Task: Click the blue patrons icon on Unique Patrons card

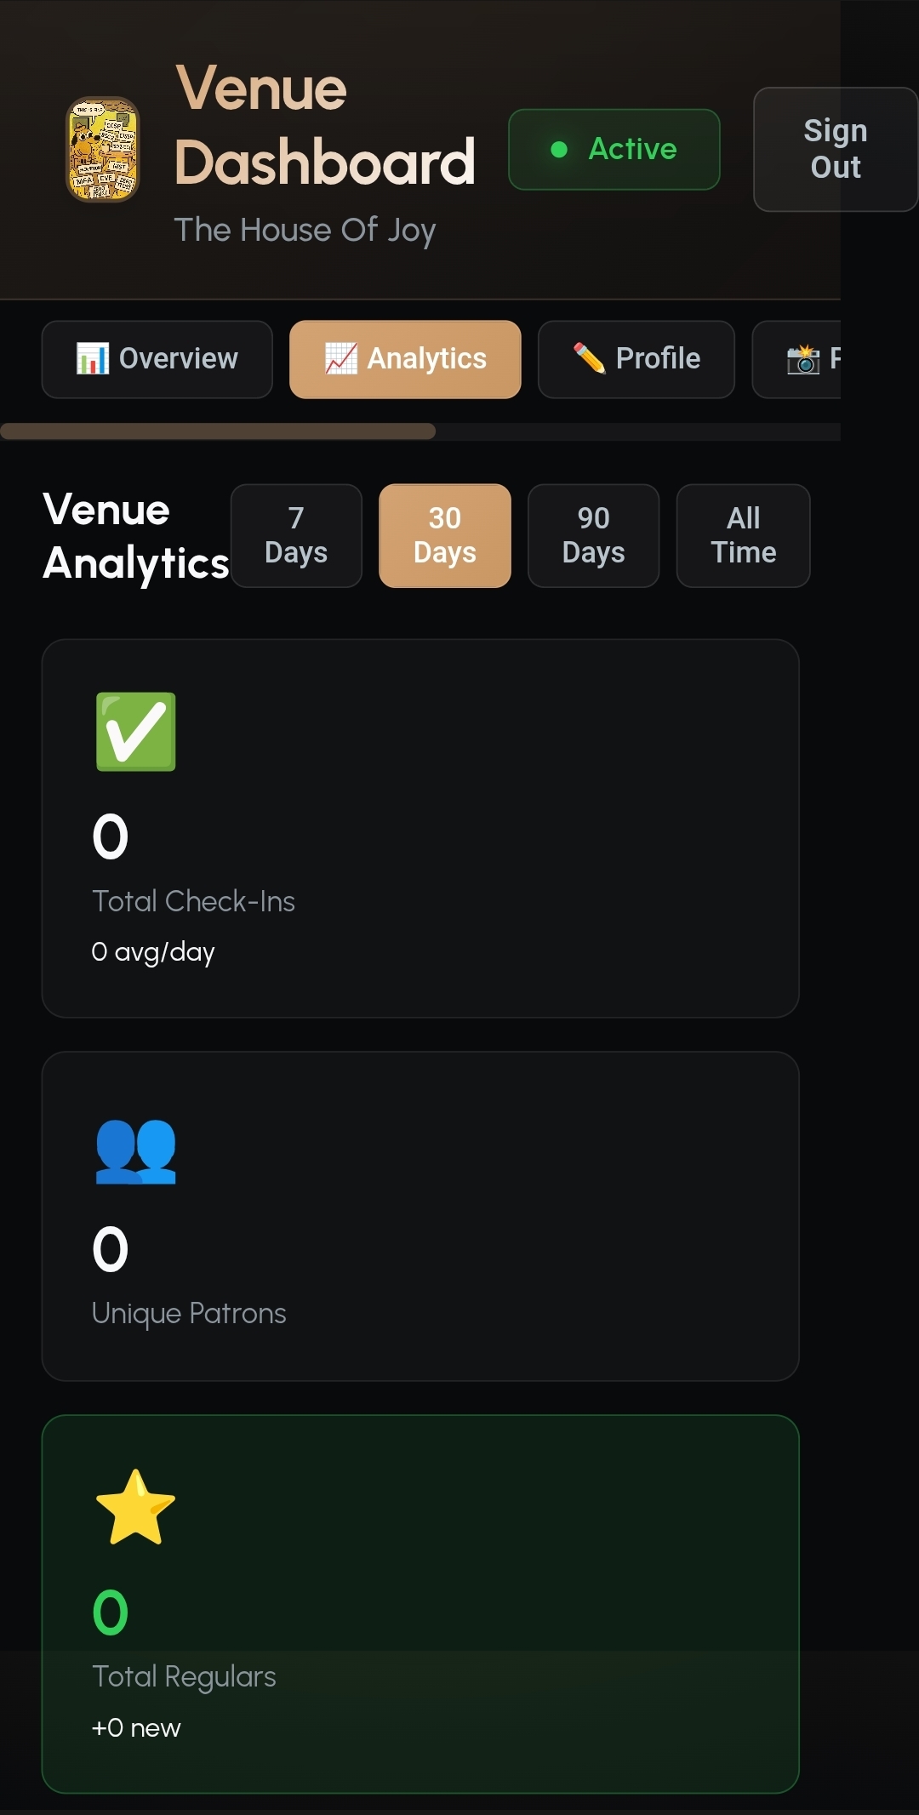Action: click(x=136, y=1150)
